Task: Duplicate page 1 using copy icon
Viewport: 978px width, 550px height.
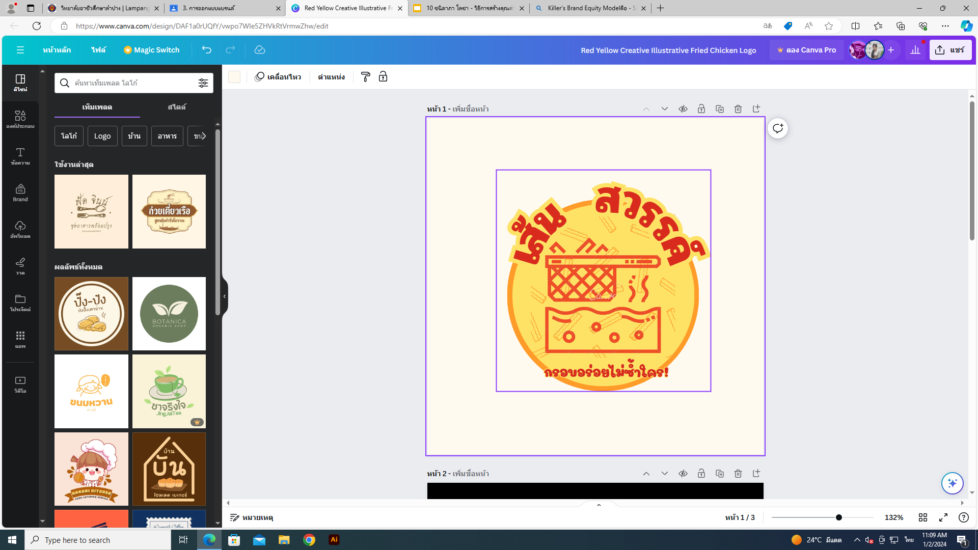Action: pos(719,109)
